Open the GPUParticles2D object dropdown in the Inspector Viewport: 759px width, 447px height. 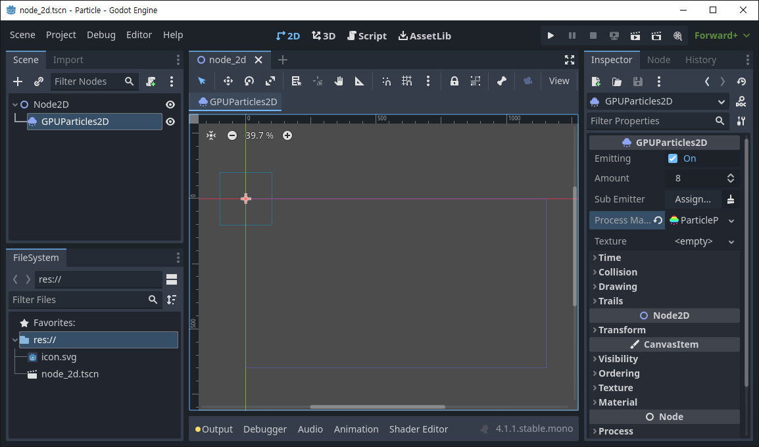click(659, 101)
